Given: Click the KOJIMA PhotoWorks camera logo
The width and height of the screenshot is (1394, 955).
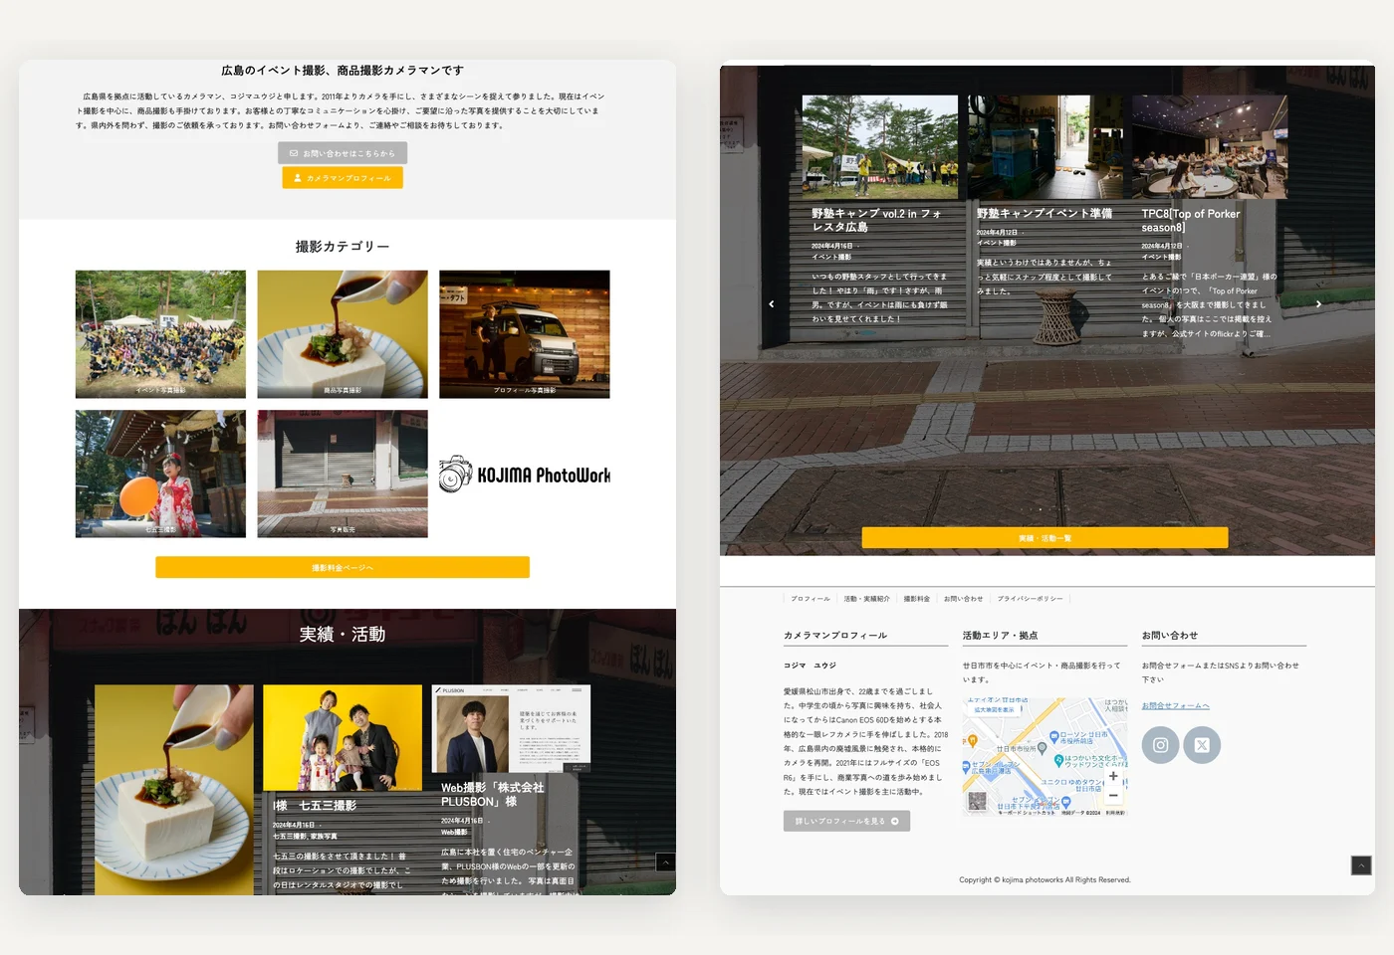Looking at the screenshot, I should [525, 475].
